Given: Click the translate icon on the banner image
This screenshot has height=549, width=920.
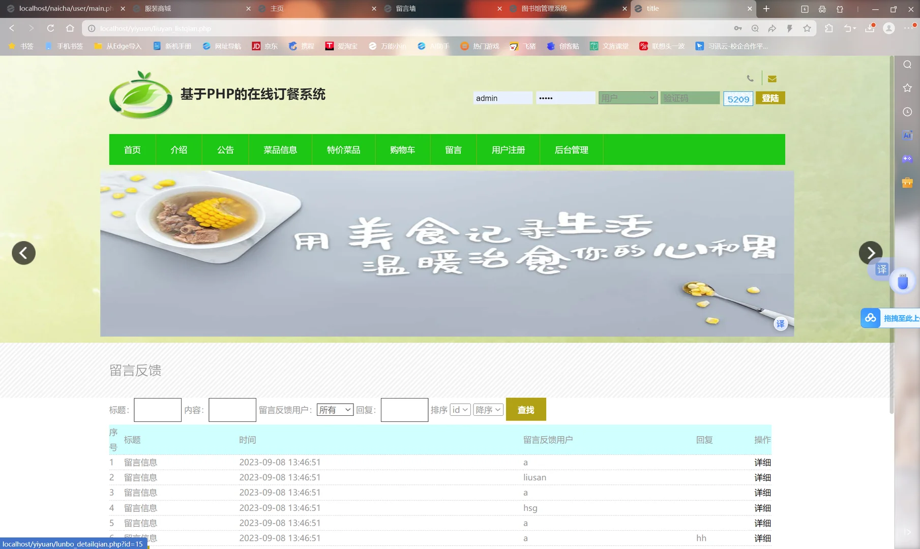Looking at the screenshot, I should [x=781, y=324].
